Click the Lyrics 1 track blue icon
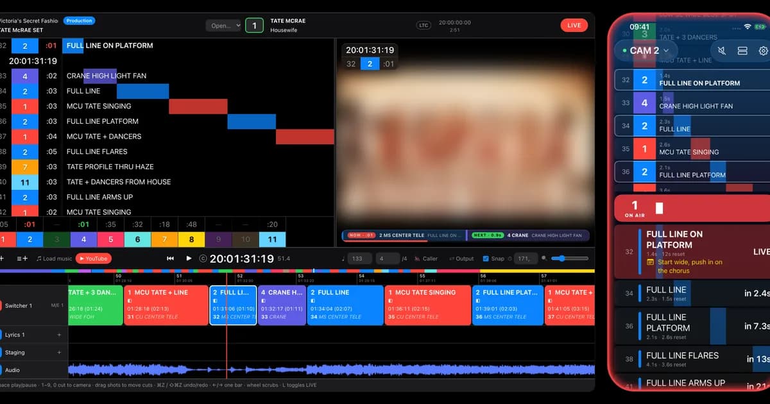This screenshot has width=770, height=404. coord(1,335)
